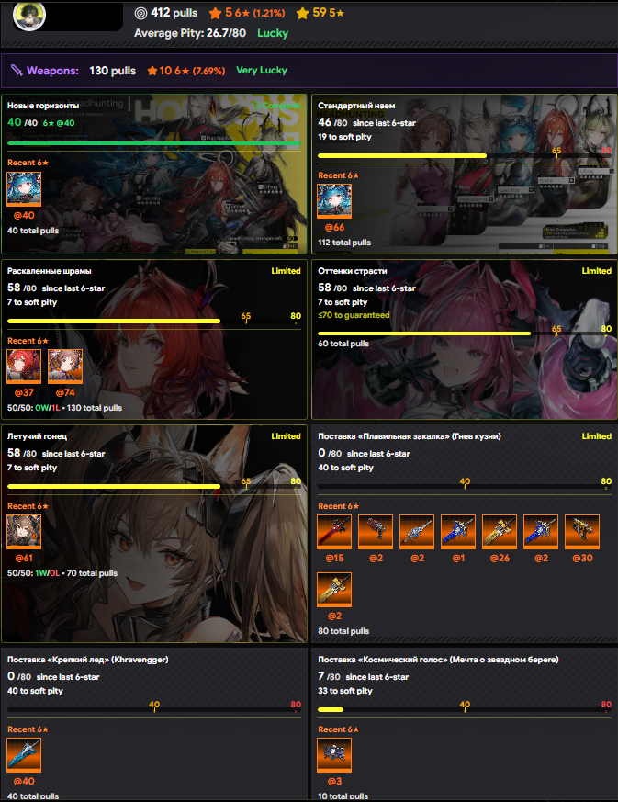Click the yellow 59 5★ star icon

tap(303, 13)
